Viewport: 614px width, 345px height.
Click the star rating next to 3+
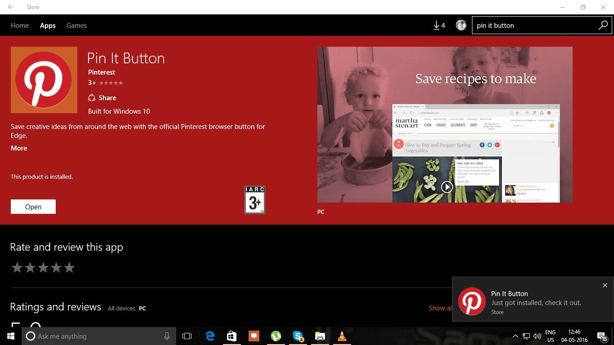(111, 83)
